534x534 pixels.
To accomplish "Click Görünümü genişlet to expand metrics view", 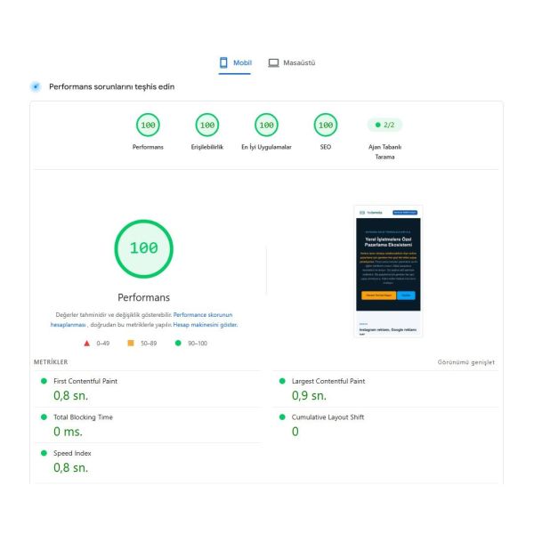I will (x=465, y=362).
